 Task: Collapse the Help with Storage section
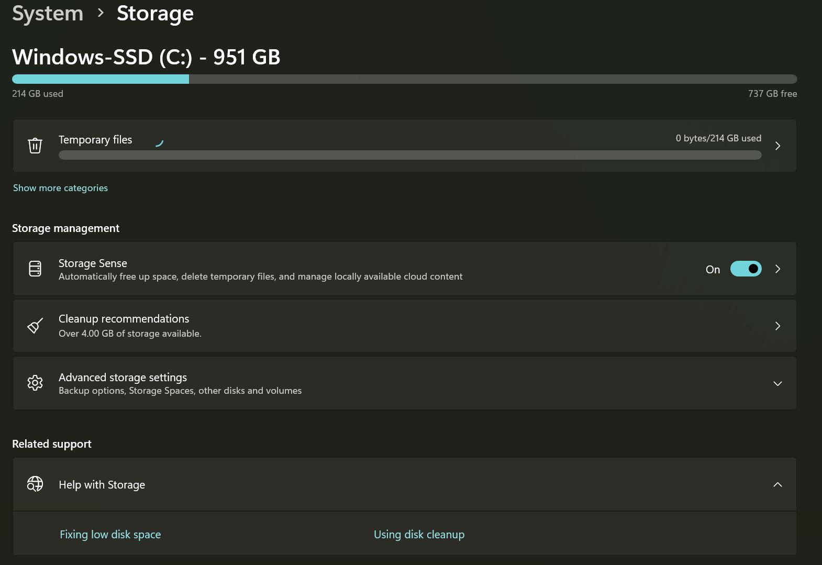point(777,484)
